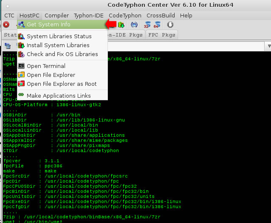Open the Typhon-IDE menu

(89, 16)
